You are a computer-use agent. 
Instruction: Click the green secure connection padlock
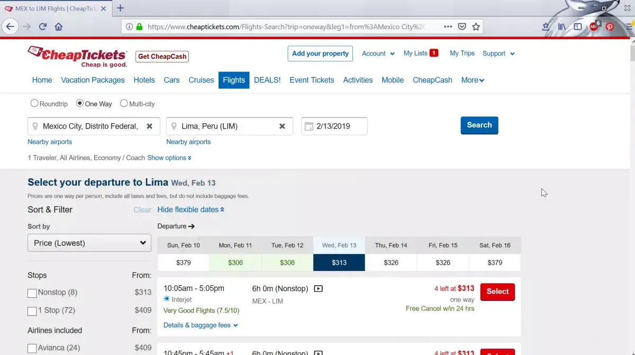tap(140, 26)
